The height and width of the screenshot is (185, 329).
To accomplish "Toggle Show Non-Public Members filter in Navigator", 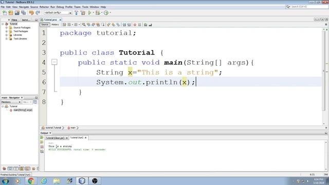I will (22, 169).
